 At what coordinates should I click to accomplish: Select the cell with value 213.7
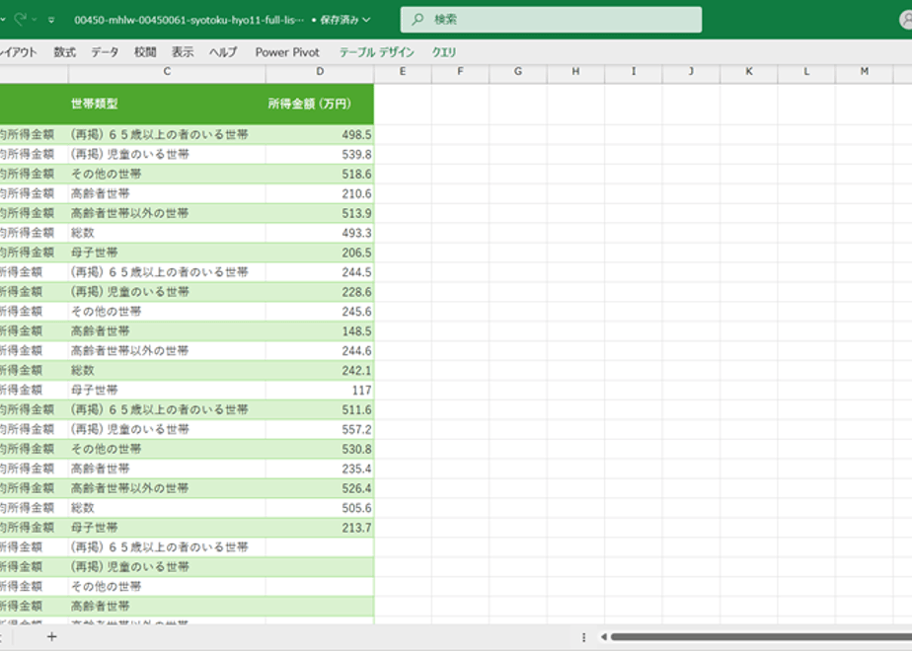coord(320,528)
